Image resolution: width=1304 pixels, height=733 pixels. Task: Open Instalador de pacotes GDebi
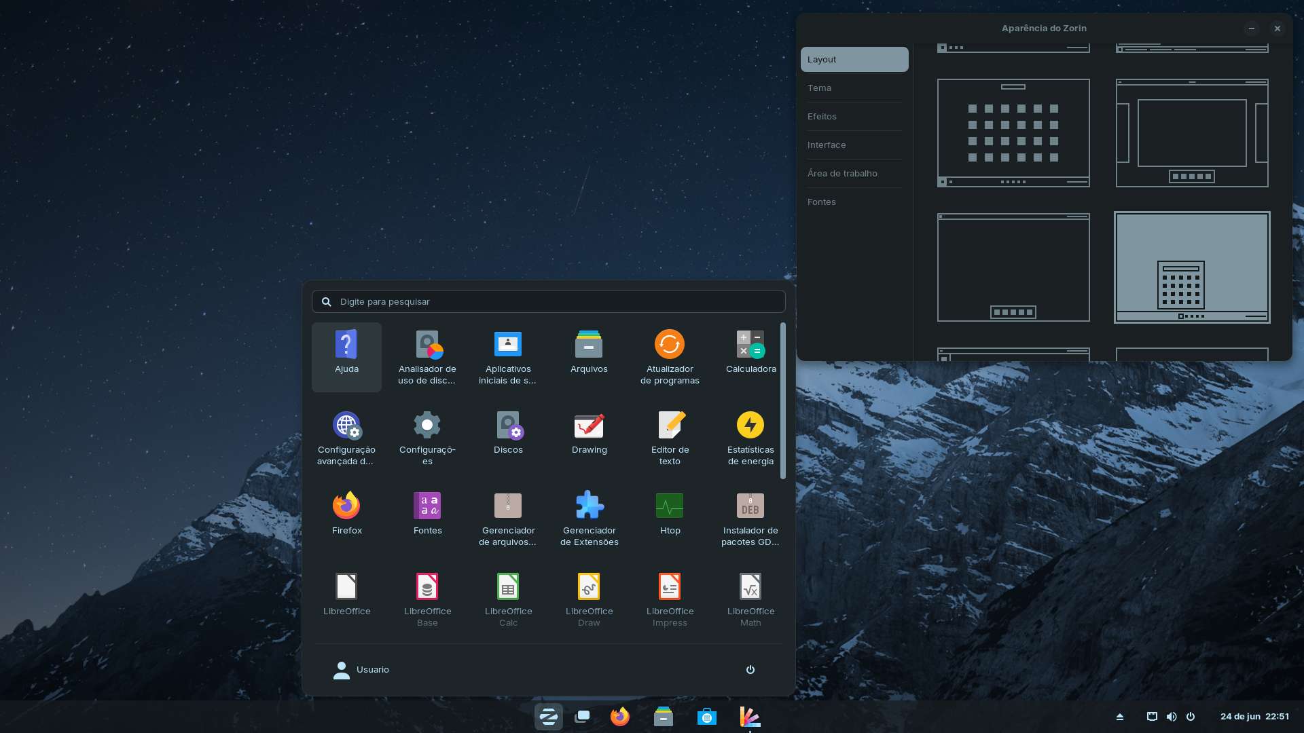click(750, 519)
